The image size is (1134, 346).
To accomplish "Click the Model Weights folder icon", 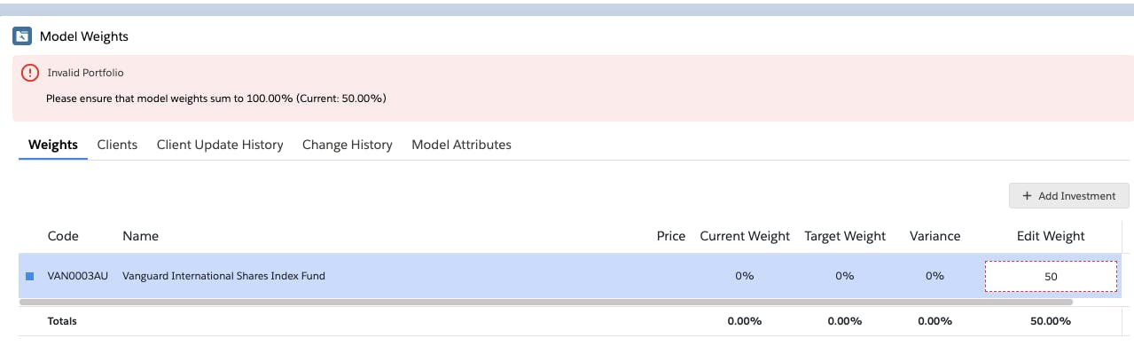I will tap(22, 36).
